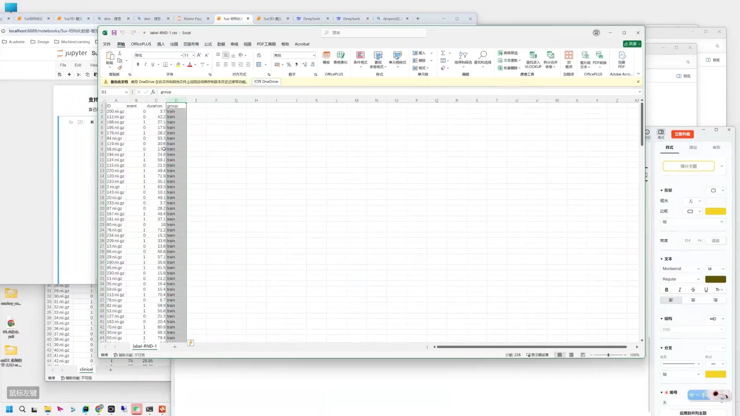Screen dimensions: 740x416
Task: Toggle bold B in right style panel
Action: pos(666,290)
